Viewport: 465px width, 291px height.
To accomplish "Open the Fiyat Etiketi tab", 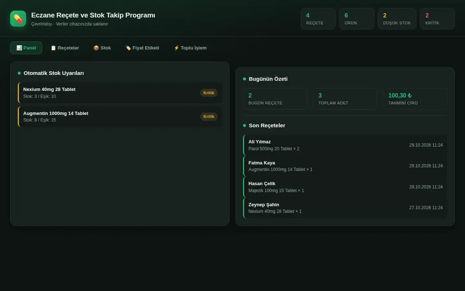I will pyautogui.click(x=142, y=48).
